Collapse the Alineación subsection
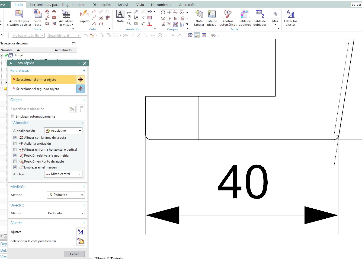Screen dimensions: 362x259 [82, 123]
